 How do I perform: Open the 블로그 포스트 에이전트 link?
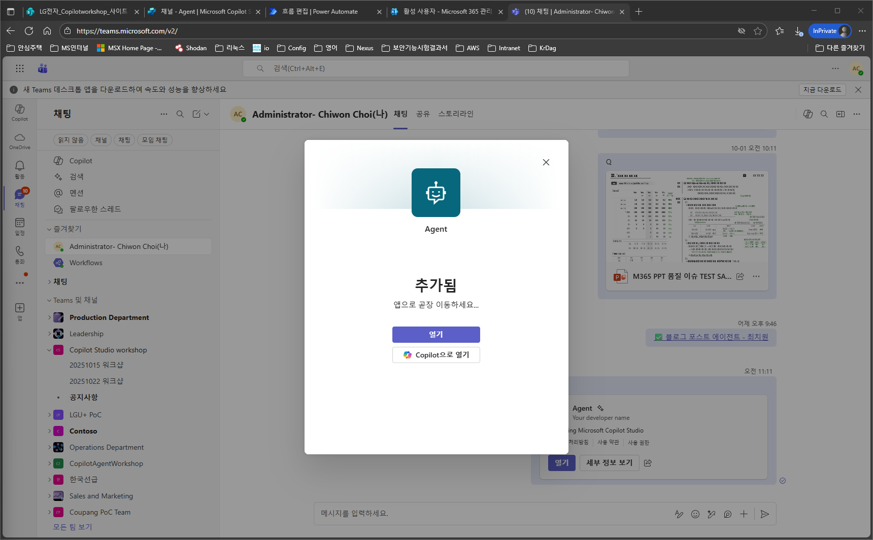pos(717,337)
